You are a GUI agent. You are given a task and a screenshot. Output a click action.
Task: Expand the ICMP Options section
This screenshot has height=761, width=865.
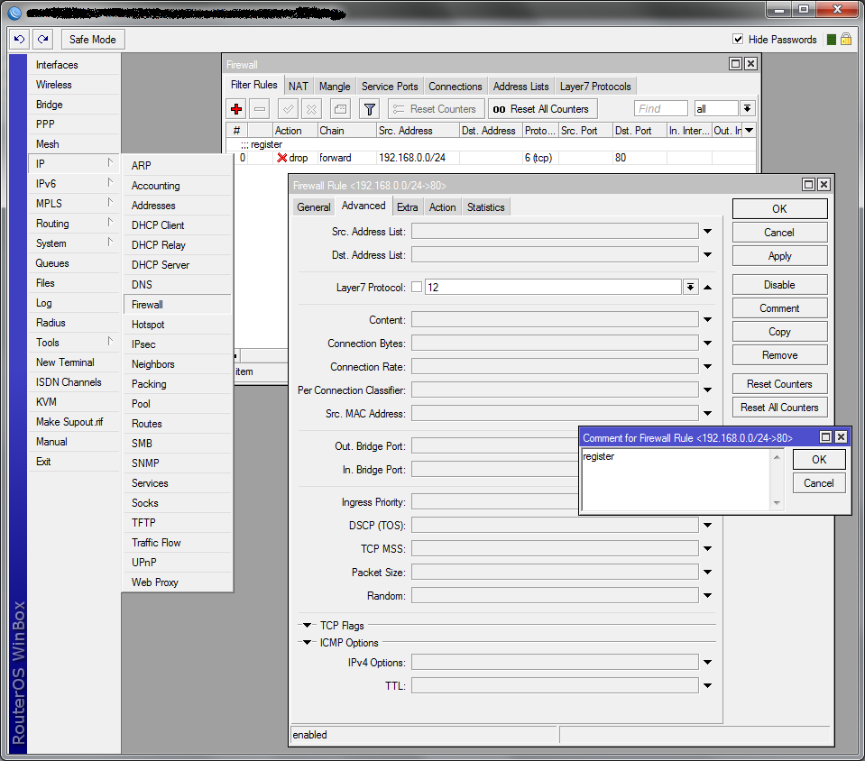coord(307,643)
